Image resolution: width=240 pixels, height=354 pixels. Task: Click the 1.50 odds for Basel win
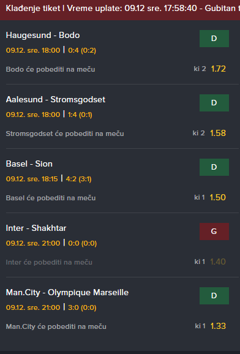pyautogui.click(x=217, y=198)
